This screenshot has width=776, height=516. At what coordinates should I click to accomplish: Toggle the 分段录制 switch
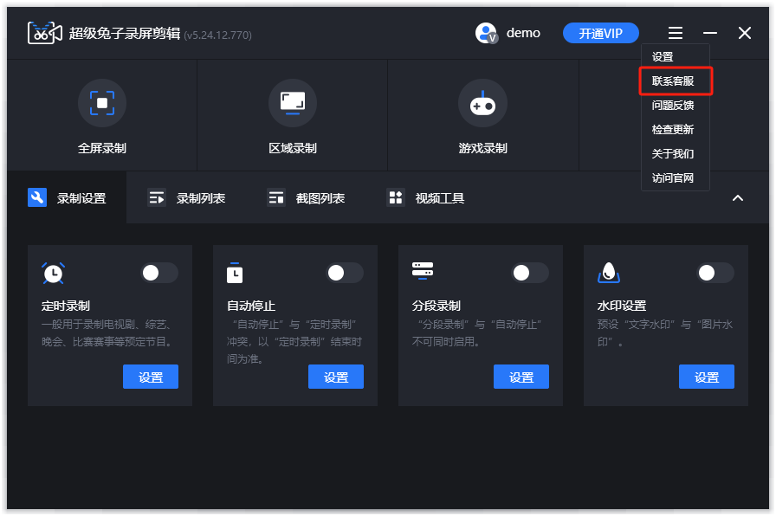530,273
